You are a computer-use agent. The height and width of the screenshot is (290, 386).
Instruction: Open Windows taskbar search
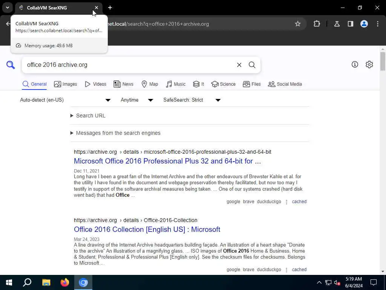27,282
